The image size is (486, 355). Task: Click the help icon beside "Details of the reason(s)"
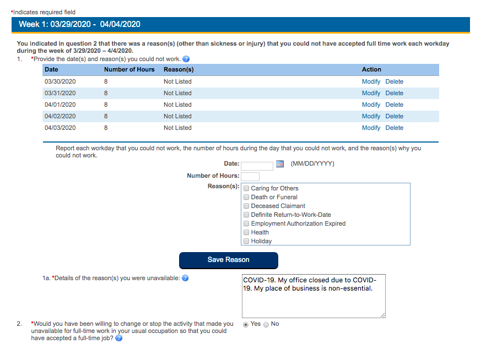[185, 278]
